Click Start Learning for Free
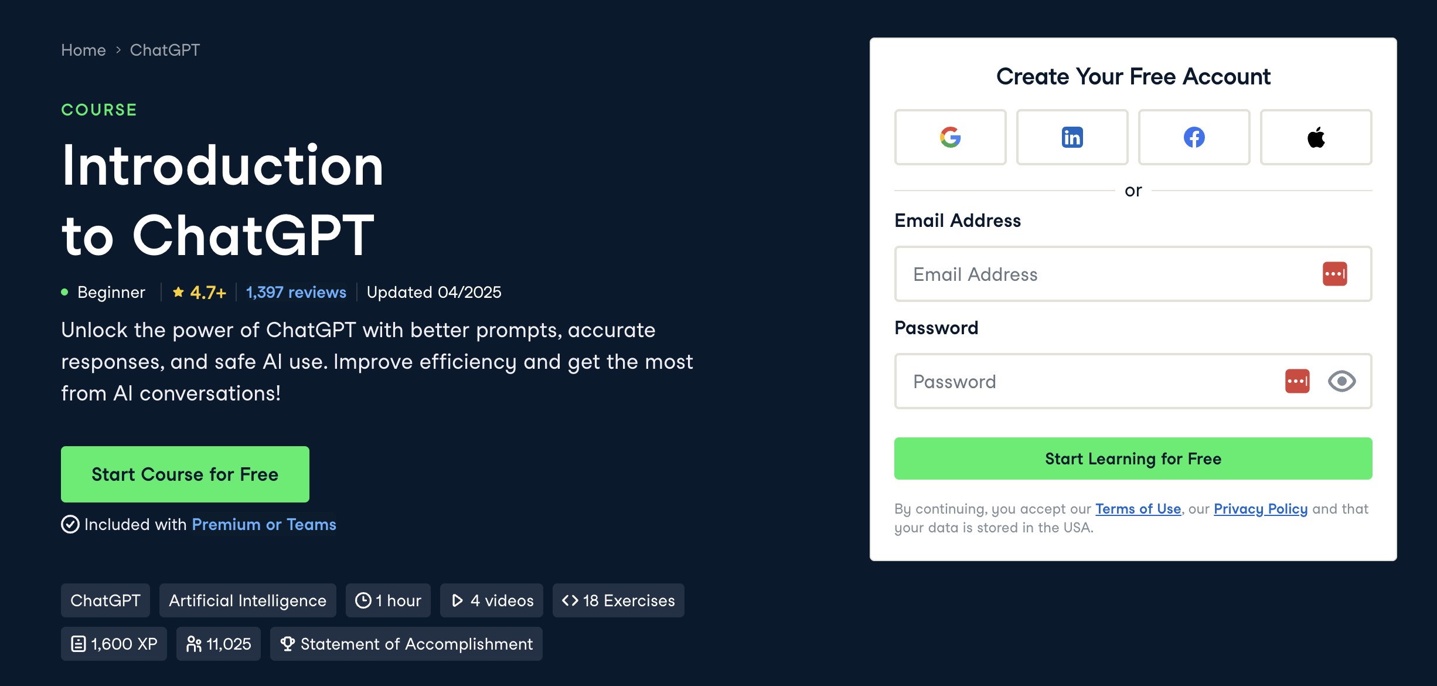This screenshot has height=686, width=1437. pos(1132,459)
